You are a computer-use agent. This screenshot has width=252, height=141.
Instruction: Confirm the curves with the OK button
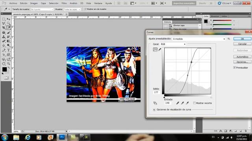243,39
